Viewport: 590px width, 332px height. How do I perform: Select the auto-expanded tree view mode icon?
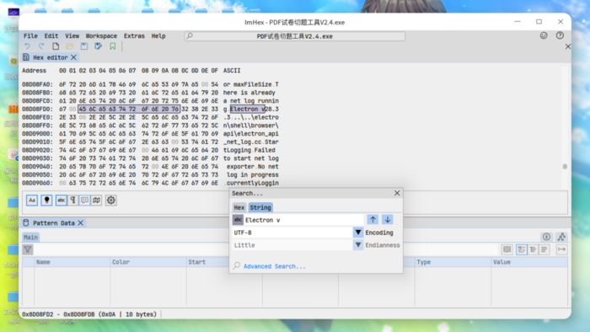(x=533, y=249)
